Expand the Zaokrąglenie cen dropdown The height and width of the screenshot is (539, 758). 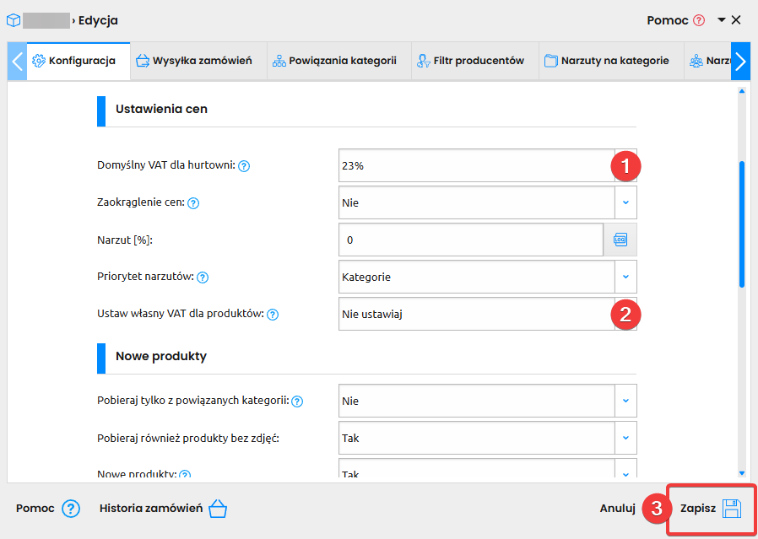[x=625, y=203]
